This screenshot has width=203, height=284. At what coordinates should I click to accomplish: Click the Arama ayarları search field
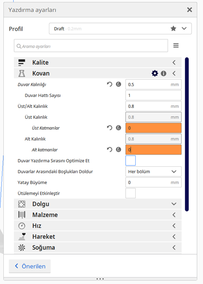coord(91,45)
